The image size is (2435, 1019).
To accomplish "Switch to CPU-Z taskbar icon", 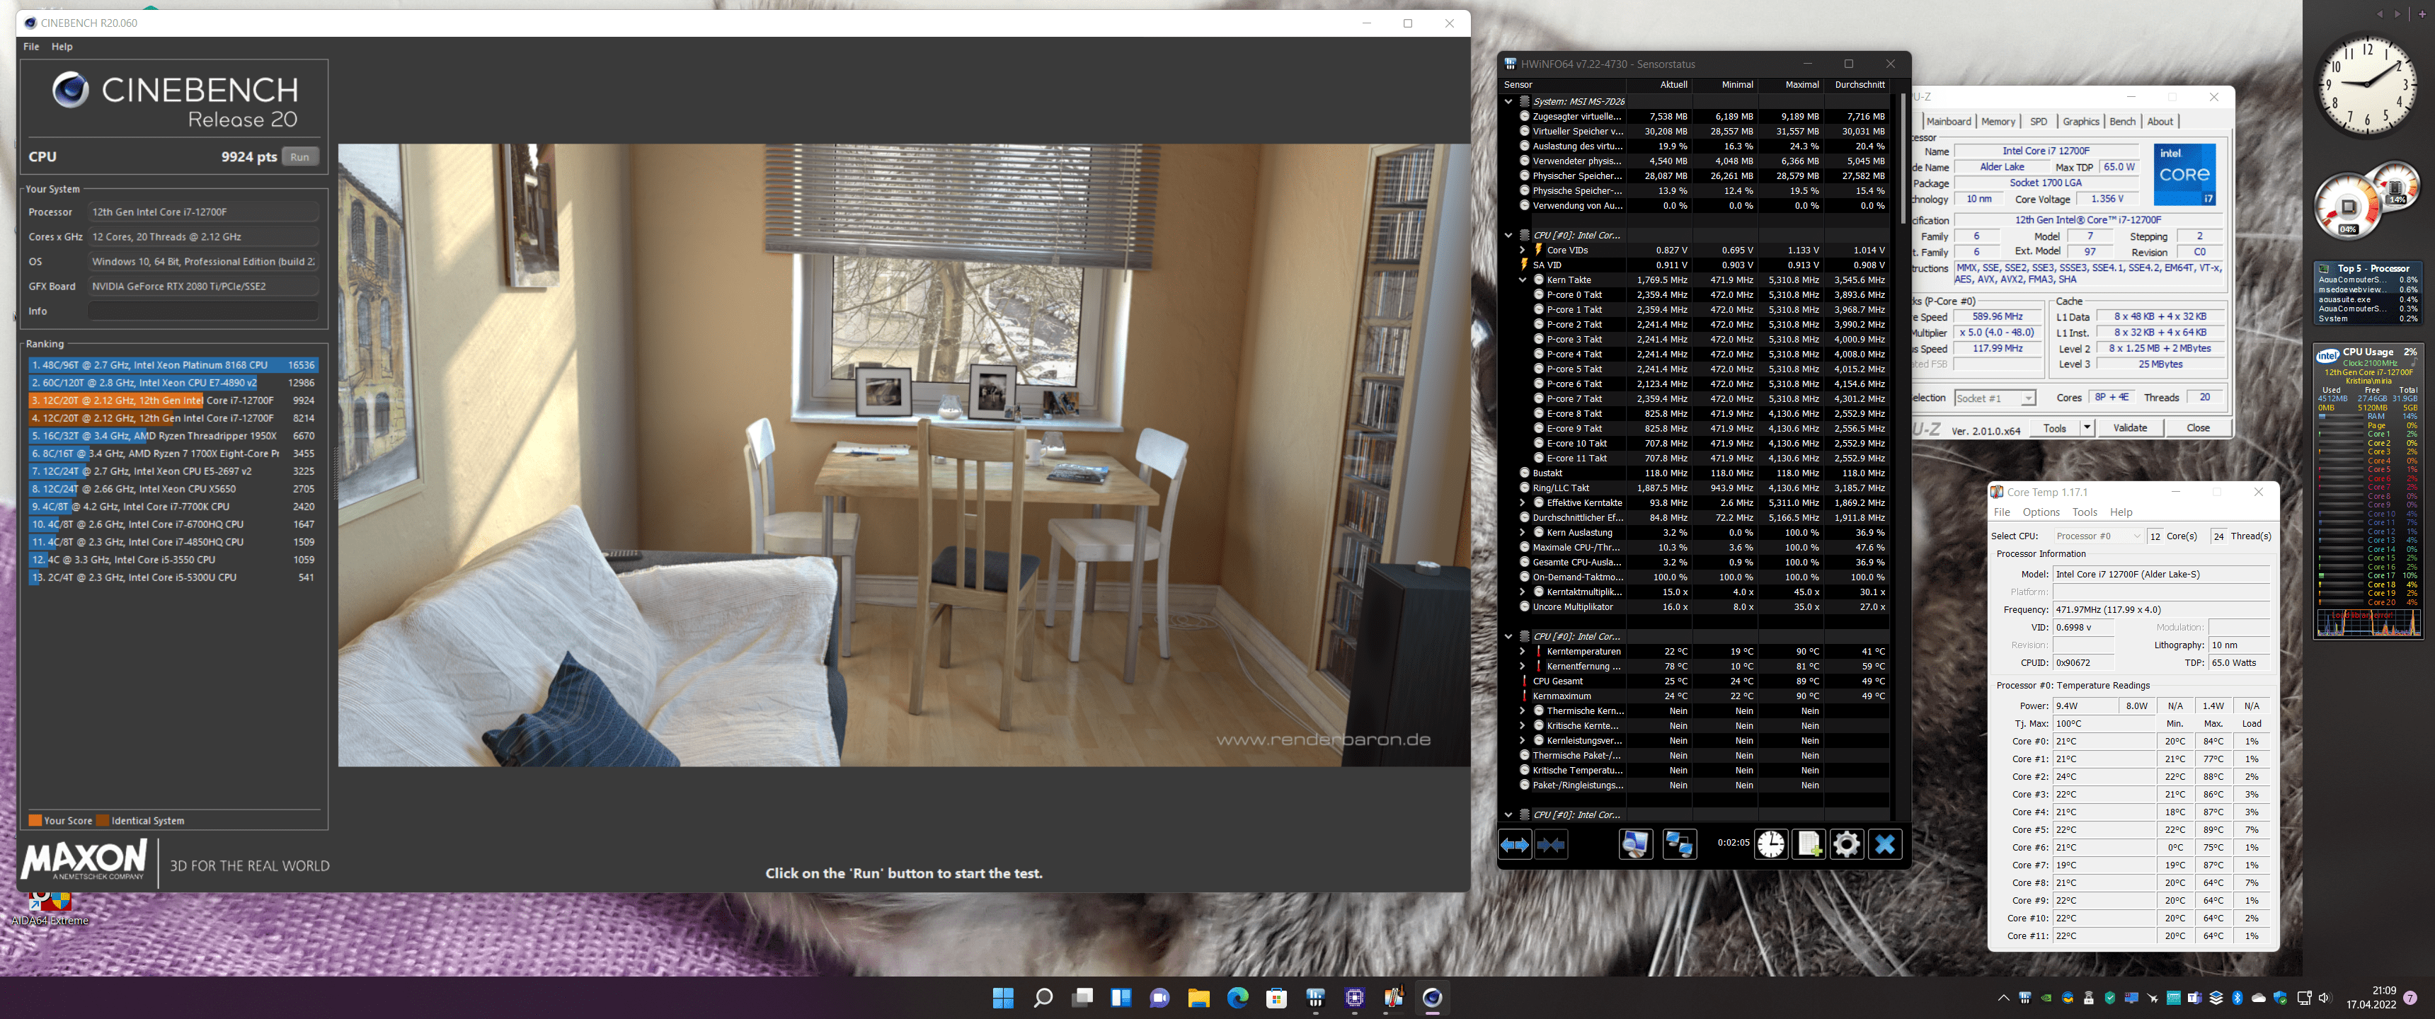I will click(x=1355, y=998).
